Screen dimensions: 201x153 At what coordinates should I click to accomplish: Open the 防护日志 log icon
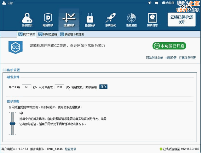pyautogui.click(x=152, y=19)
